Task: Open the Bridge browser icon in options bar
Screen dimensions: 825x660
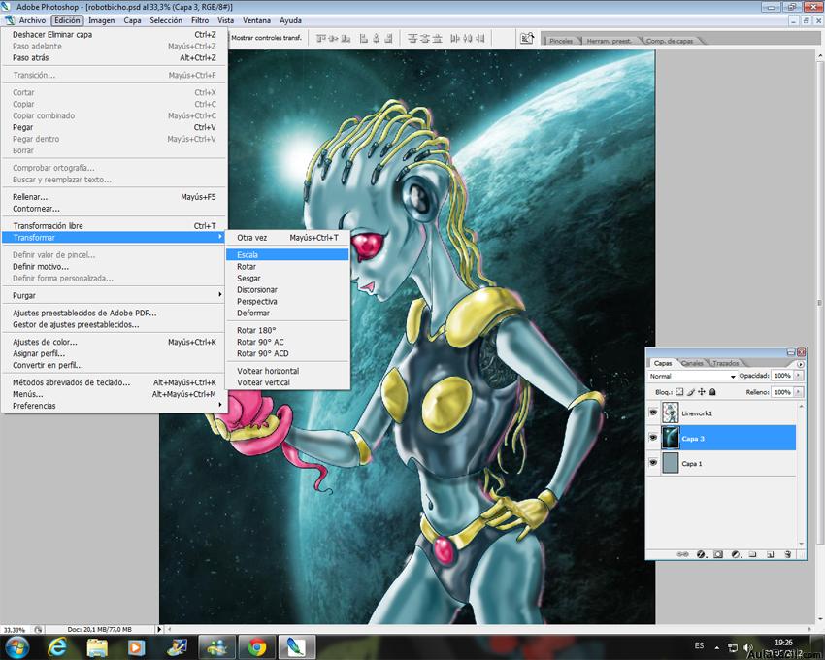Action: [x=527, y=39]
